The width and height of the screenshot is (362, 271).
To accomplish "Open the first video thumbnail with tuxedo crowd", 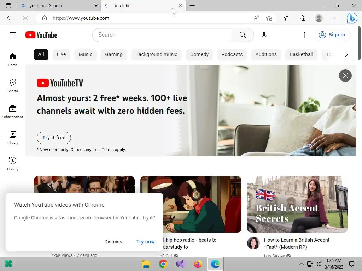I will pyautogui.click(x=84, y=184).
